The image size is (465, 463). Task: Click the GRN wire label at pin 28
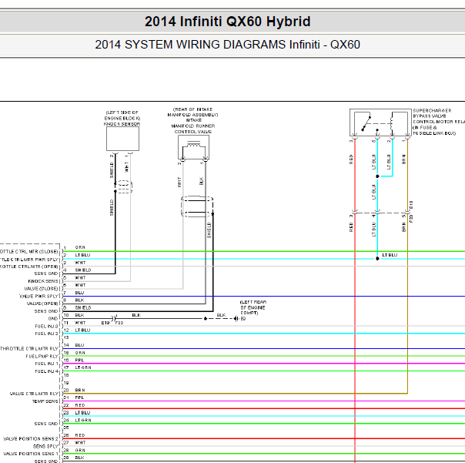click(80, 450)
